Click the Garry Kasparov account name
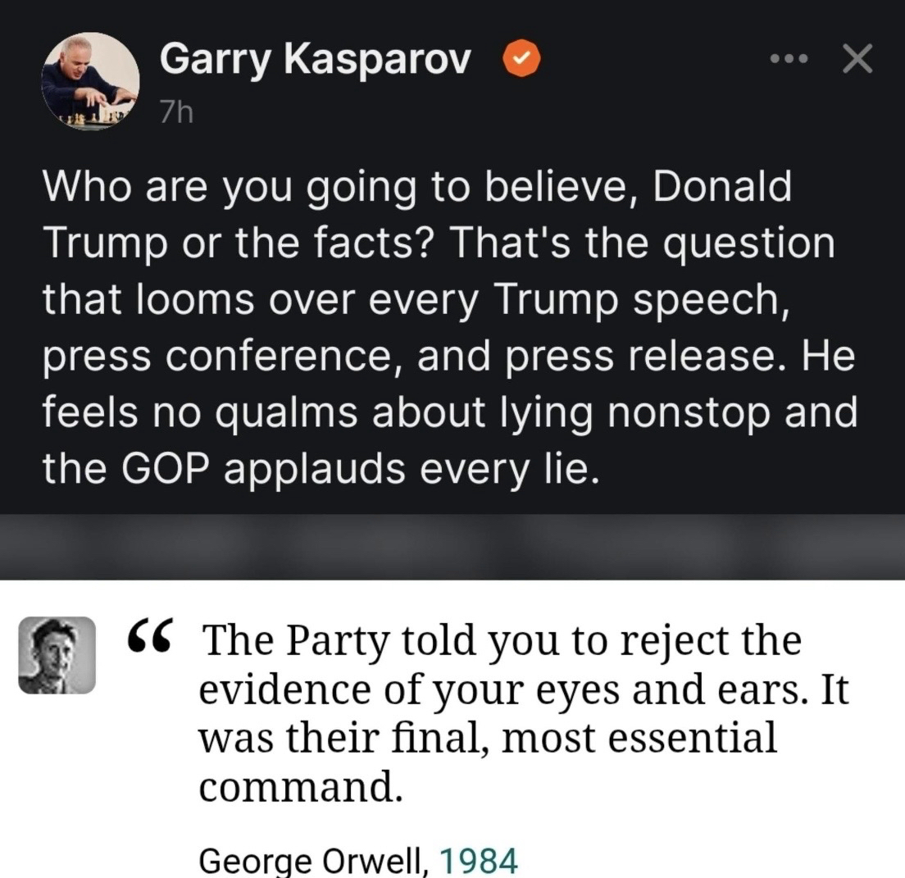 316,60
